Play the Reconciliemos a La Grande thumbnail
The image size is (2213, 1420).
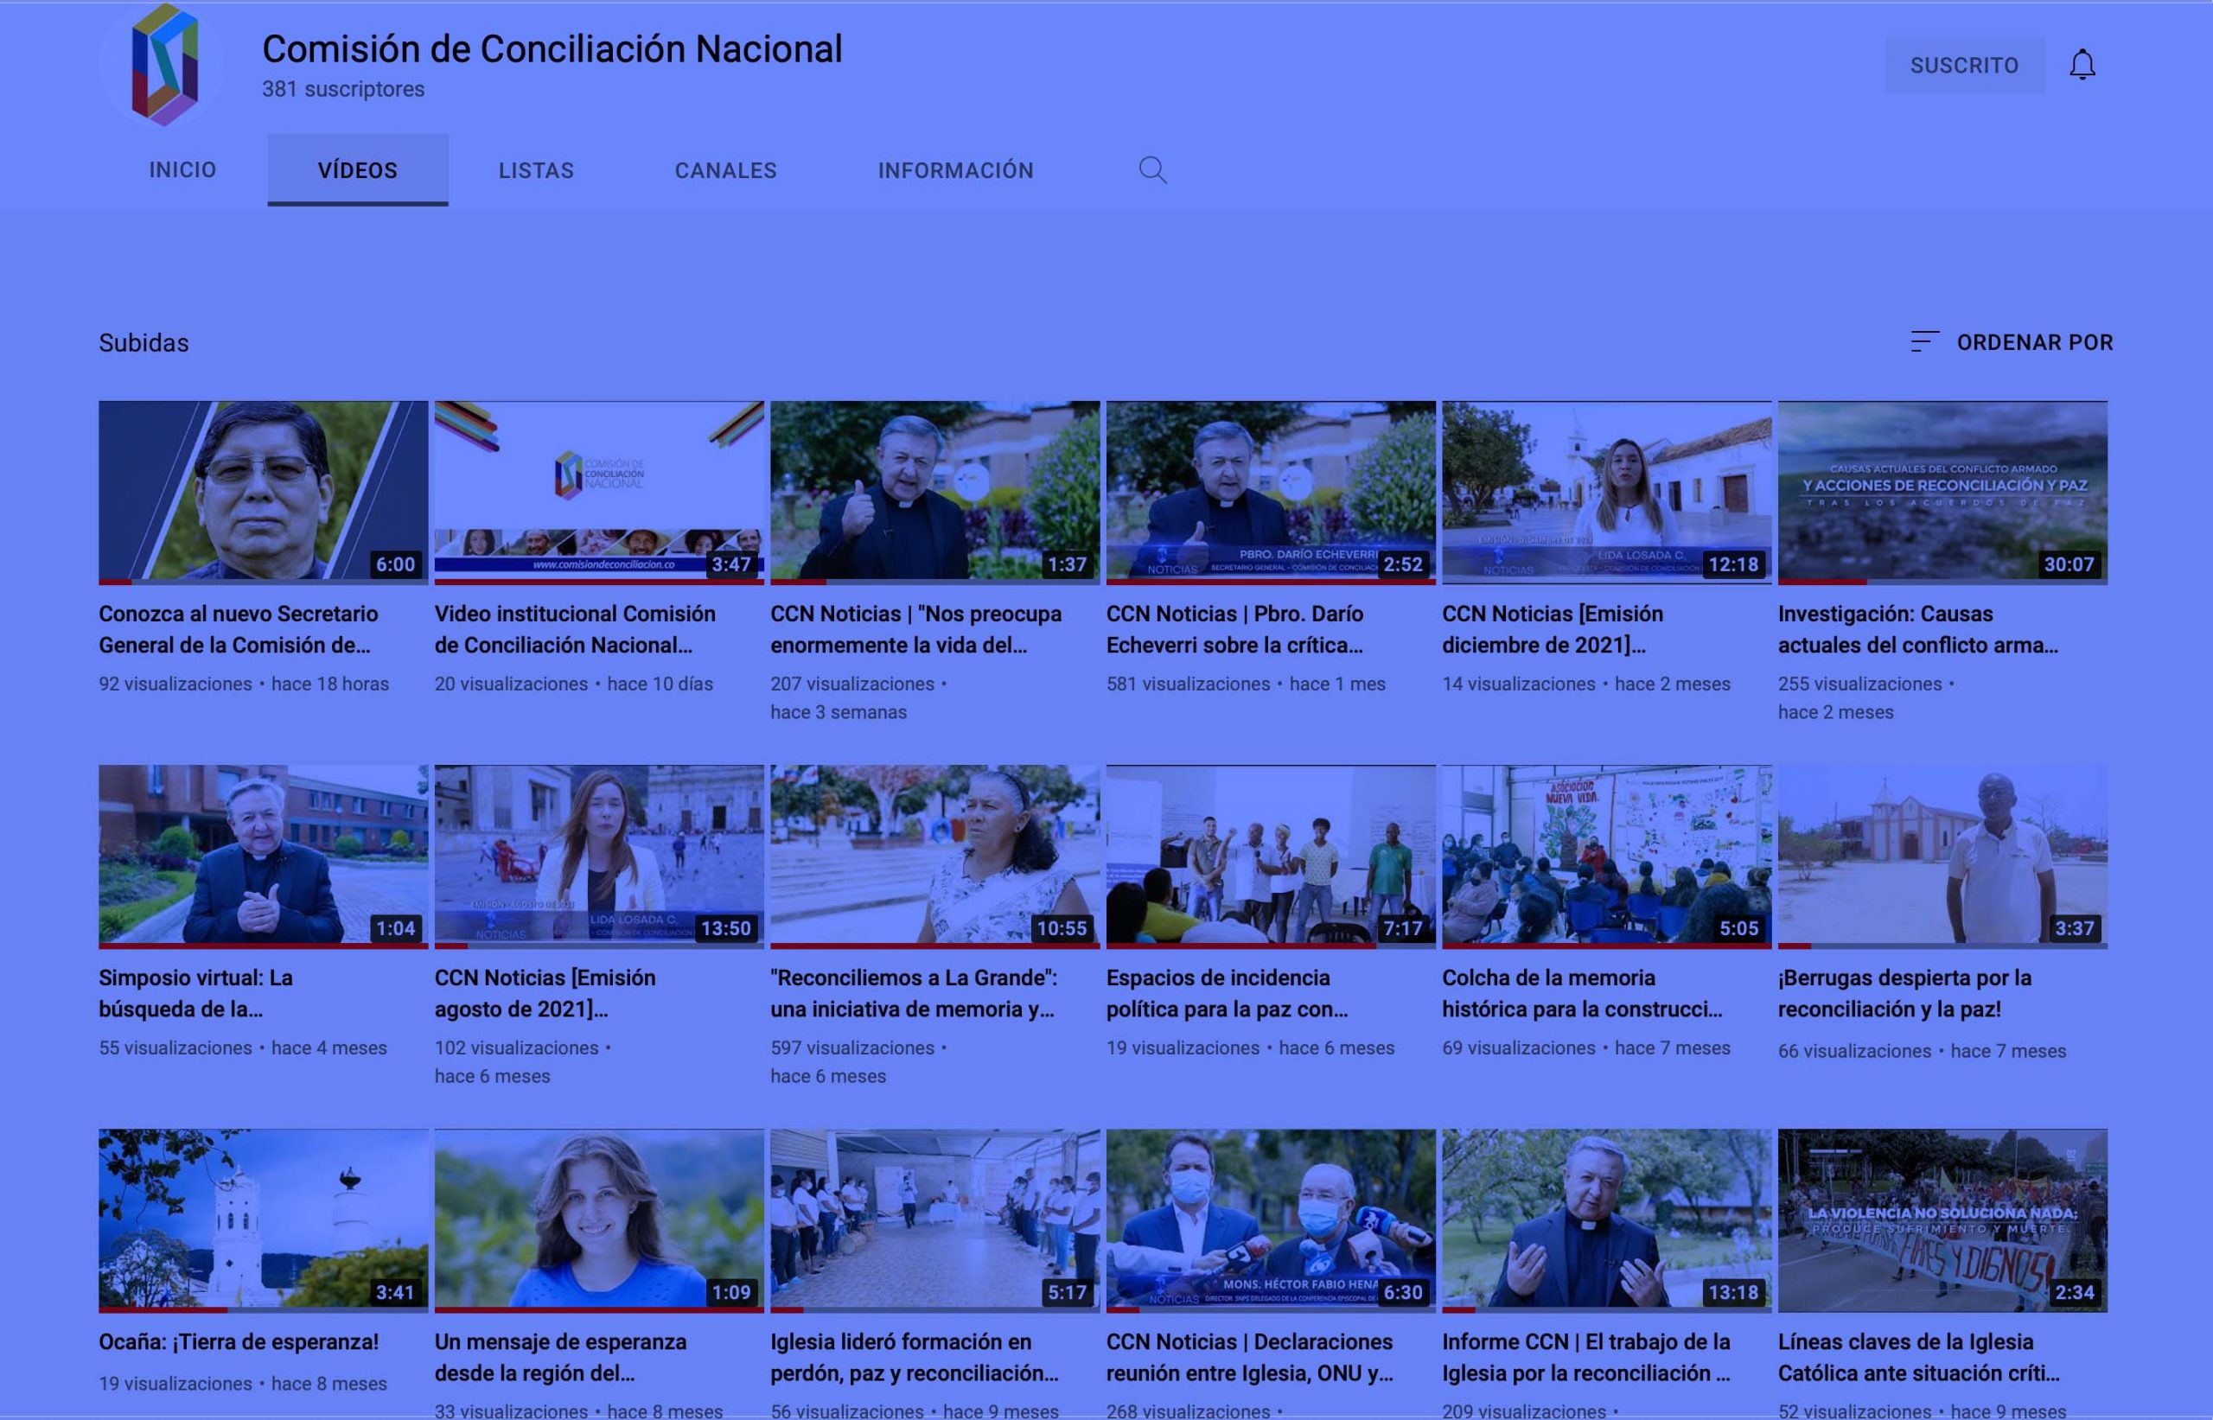click(x=935, y=856)
